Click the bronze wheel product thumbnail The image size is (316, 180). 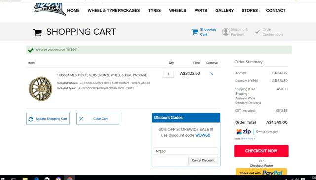[x=40, y=89]
